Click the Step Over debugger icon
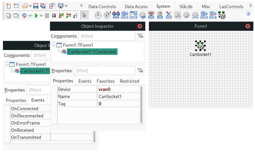The height and width of the screenshot is (152, 255). [x=69, y=16]
